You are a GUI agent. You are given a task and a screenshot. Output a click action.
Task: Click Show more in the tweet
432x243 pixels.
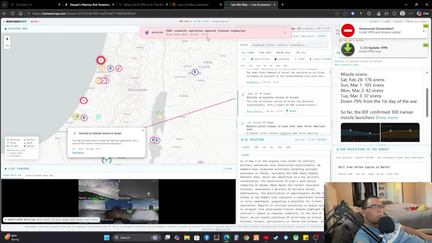point(386,117)
